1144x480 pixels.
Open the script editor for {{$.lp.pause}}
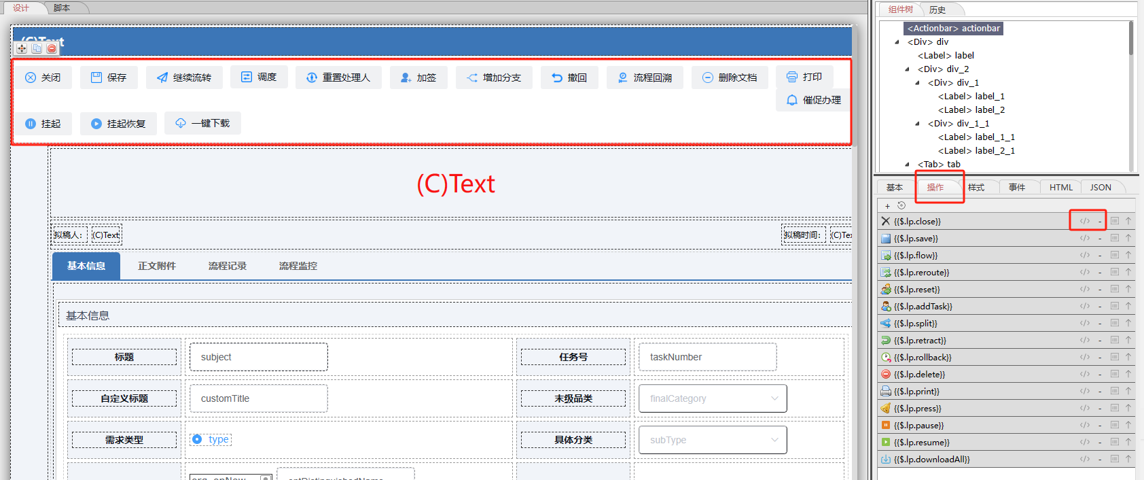point(1085,425)
